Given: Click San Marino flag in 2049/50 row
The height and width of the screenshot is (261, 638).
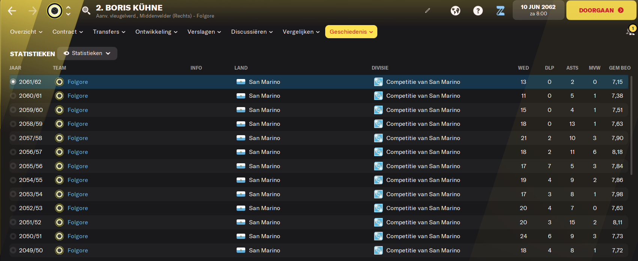Looking at the screenshot, I should pyautogui.click(x=241, y=250).
